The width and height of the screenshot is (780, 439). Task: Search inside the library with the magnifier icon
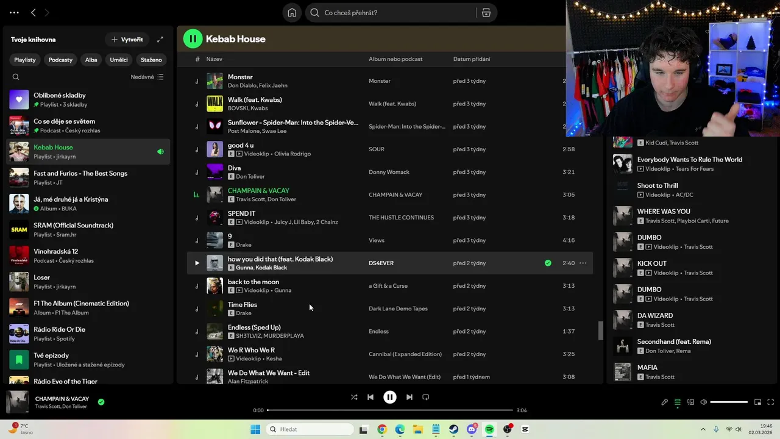click(16, 77)
